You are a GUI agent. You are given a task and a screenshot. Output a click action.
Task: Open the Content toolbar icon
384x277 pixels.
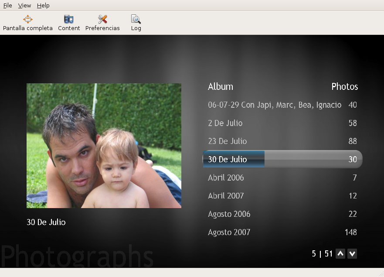[x=69, y=19]
